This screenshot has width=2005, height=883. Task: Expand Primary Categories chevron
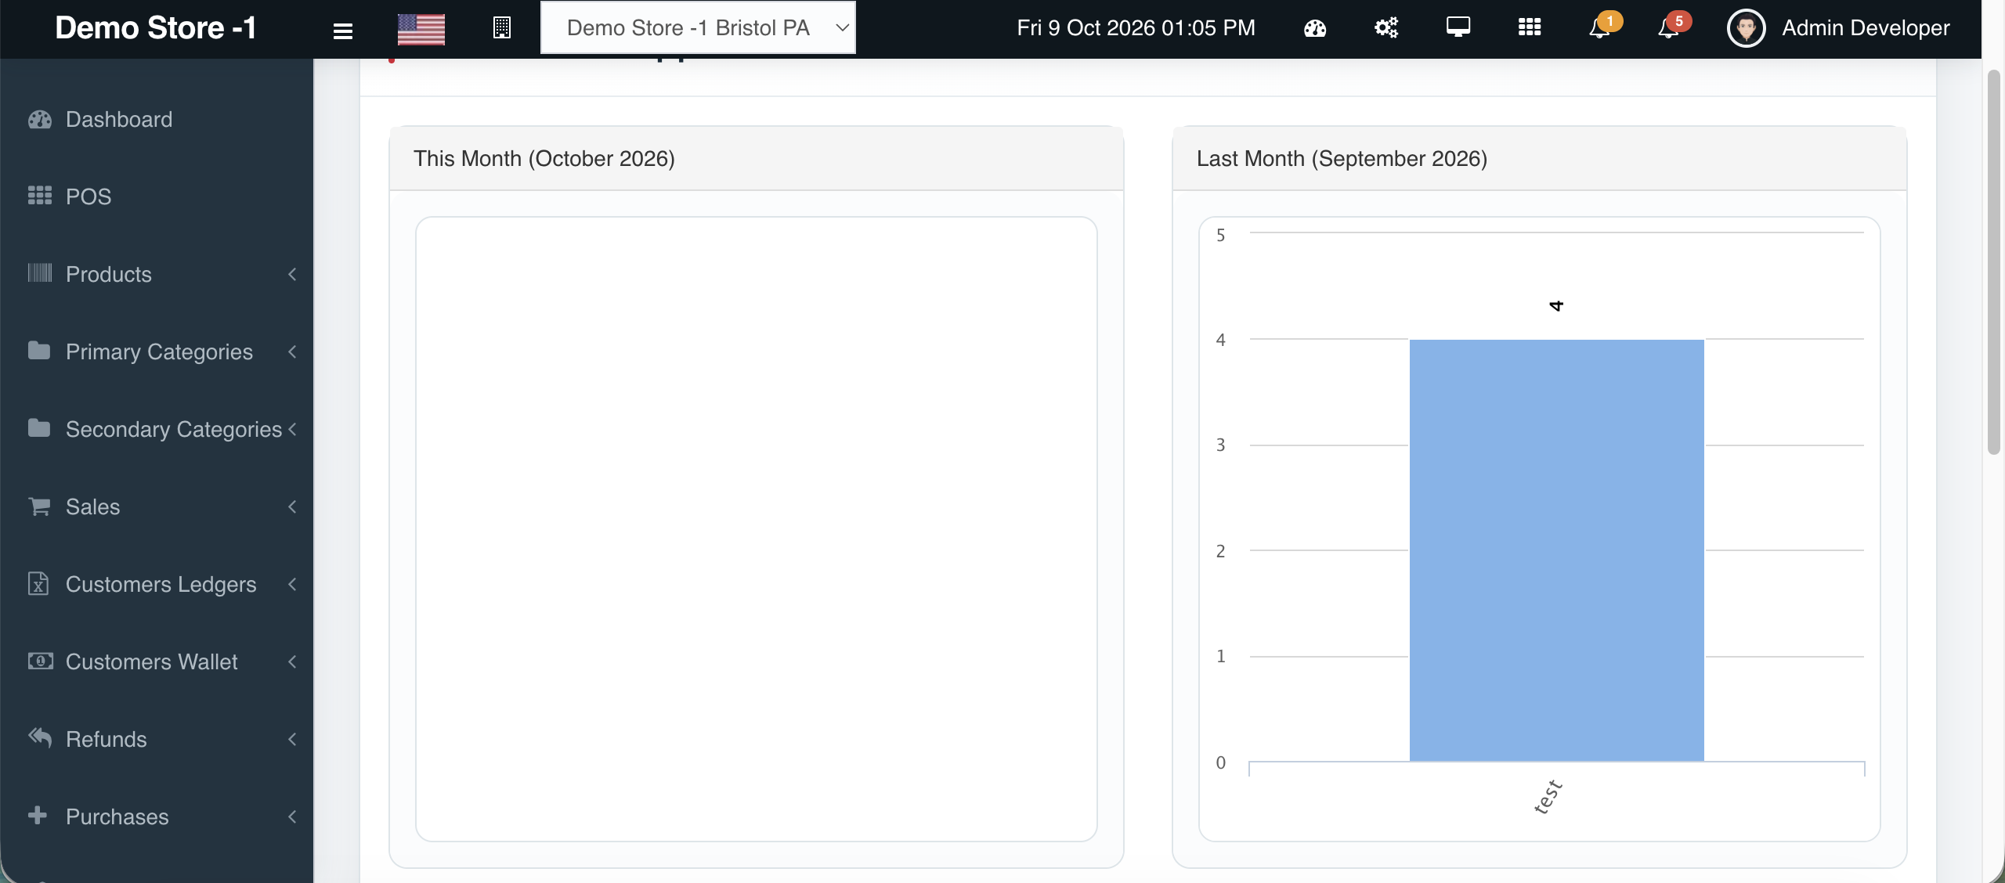click(292, 351)
